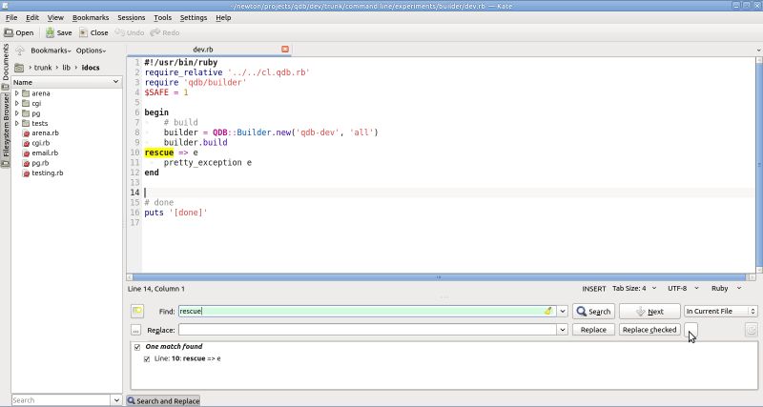Go up one folder with the arrow icon
This screenshot has width=763, height=407.
point(20,51)
